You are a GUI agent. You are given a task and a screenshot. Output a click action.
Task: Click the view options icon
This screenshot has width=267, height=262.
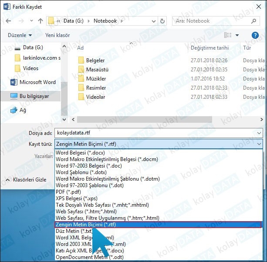click(228, 35)
